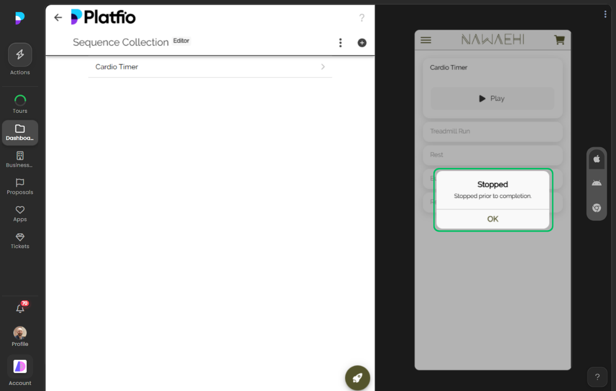Open the Tours section in sidebar
The height and width of the screenshot is (391, 616).
(20, 100)
